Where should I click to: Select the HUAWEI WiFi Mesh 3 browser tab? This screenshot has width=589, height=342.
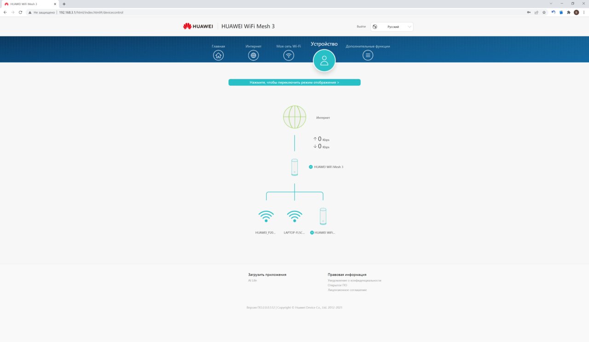(30, 4)
